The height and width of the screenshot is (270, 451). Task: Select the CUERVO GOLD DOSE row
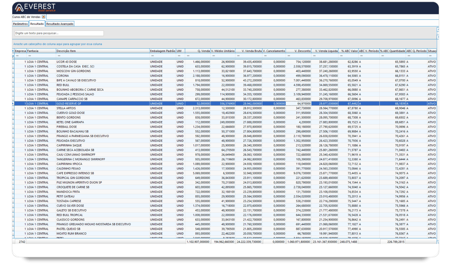[x=225, y=113]
